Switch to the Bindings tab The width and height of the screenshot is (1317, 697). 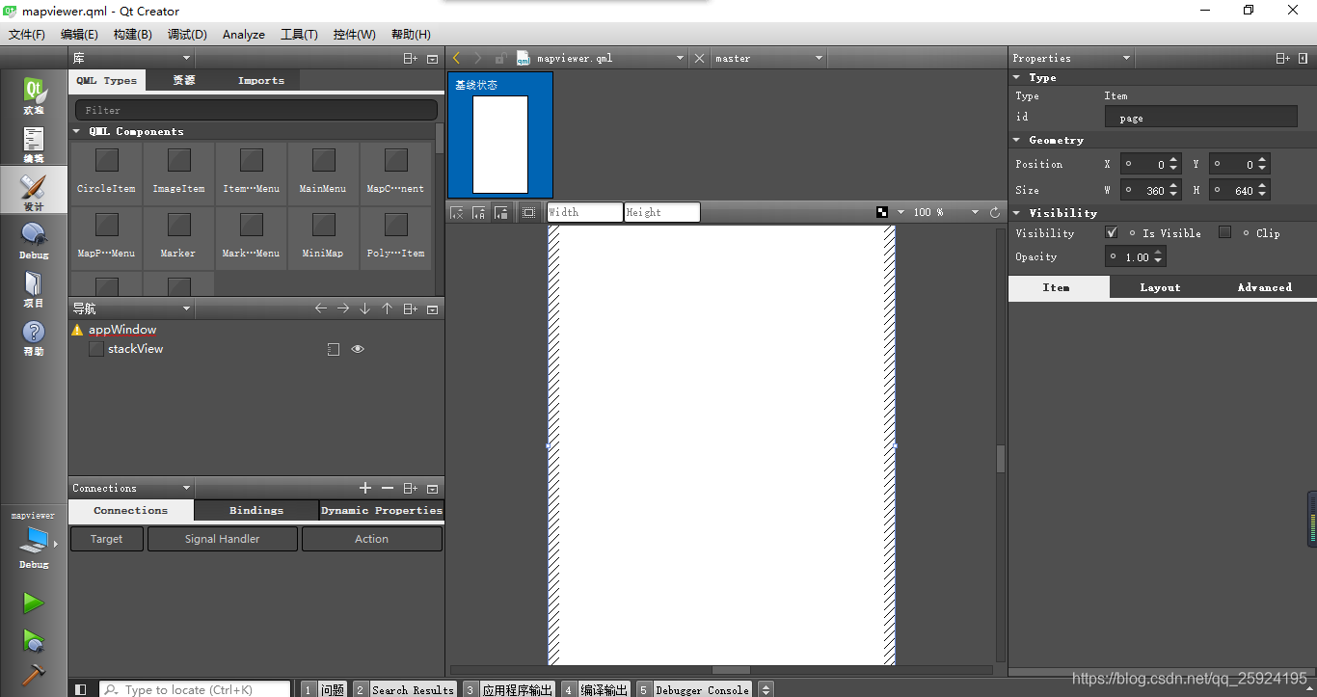coord(256,510)
